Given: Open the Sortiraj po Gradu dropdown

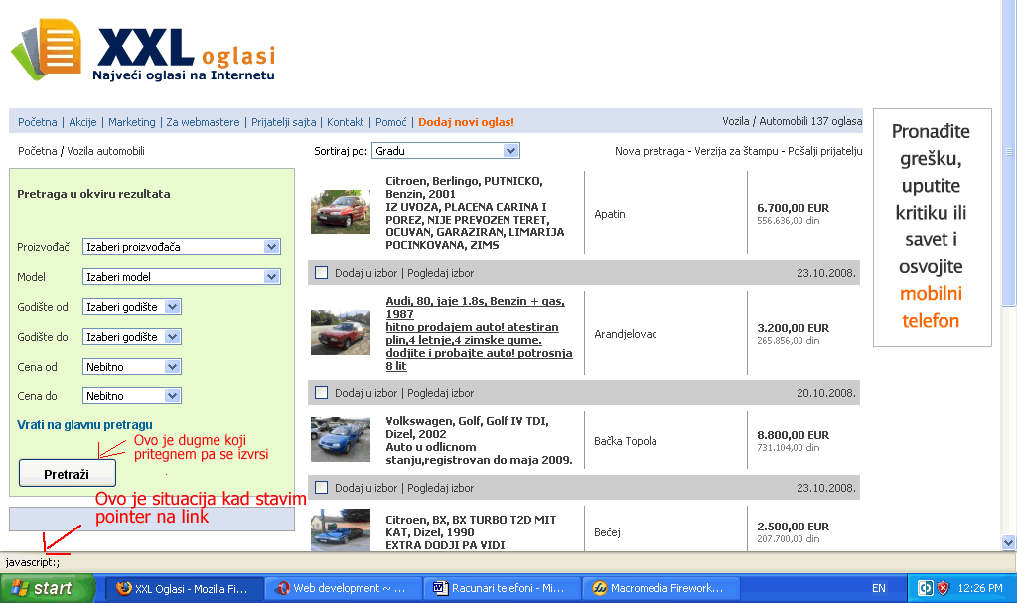Looking at the screenshot, I should click(x=446, y=151).
